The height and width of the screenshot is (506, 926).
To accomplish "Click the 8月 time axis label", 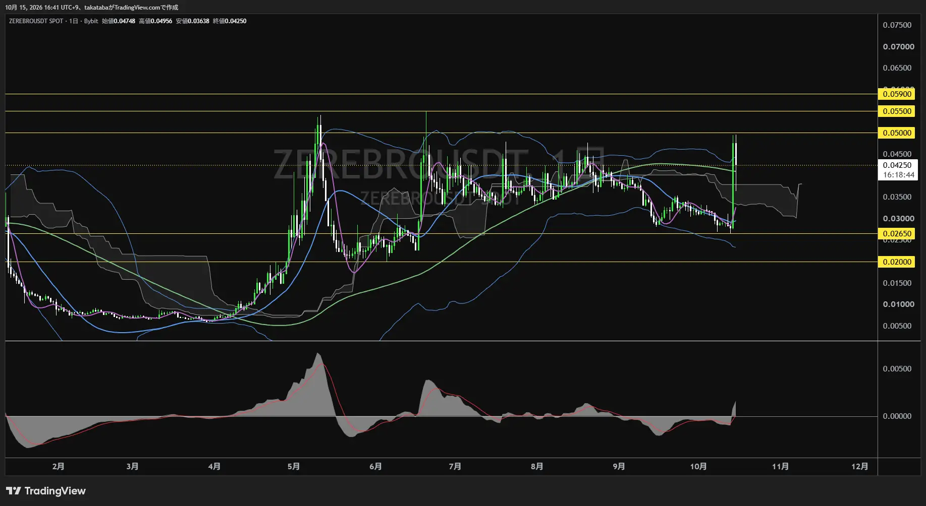I will click(537, 467).
